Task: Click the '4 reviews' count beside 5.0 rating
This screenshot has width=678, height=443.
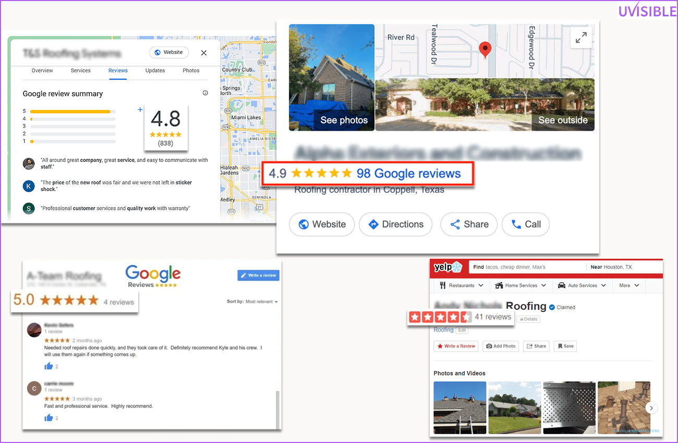Action: click(x=119, y=302)
